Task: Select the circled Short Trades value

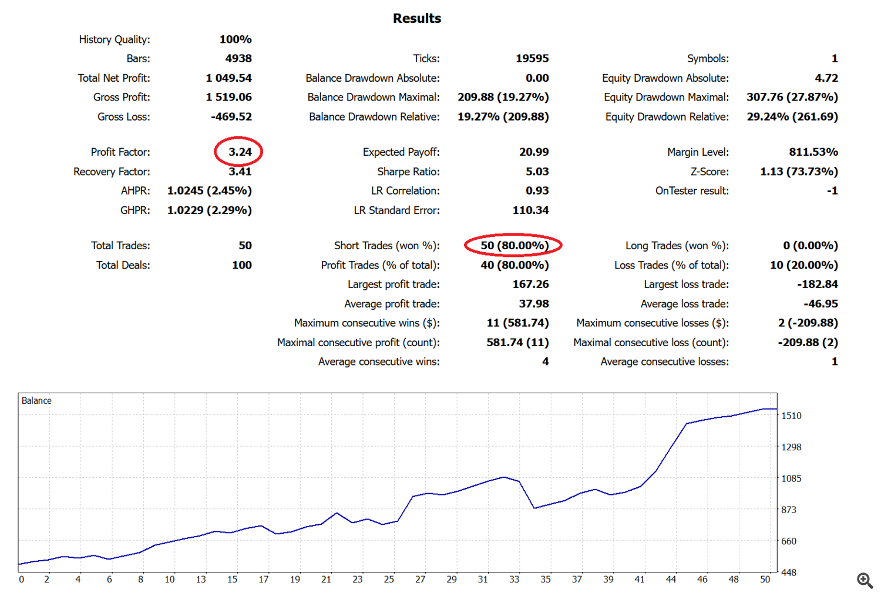Action: tap(514, 246)
